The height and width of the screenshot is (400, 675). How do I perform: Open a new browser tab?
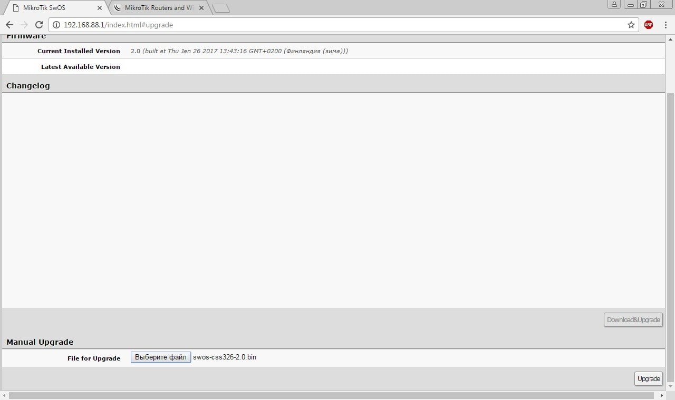coord(220,8)
